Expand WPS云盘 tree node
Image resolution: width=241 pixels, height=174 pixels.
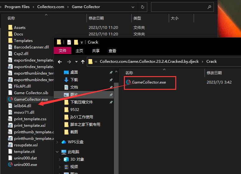[57, 142]
